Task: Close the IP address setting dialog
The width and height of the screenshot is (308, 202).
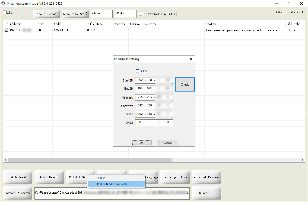Action: (191, 59)
